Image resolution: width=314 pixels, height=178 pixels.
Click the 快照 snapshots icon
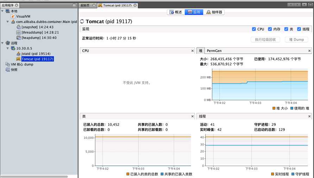pos(8,69)
